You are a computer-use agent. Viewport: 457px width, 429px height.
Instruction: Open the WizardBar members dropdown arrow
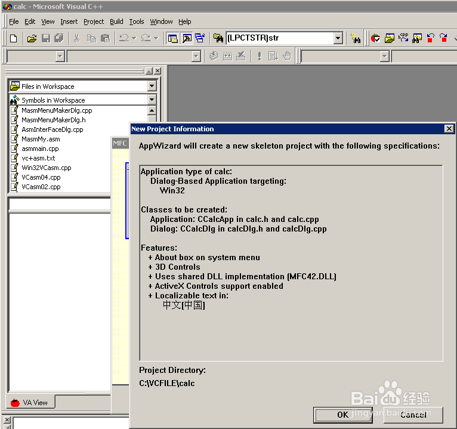pos(196,56)
